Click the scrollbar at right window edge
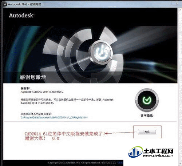 pos(180,86)
